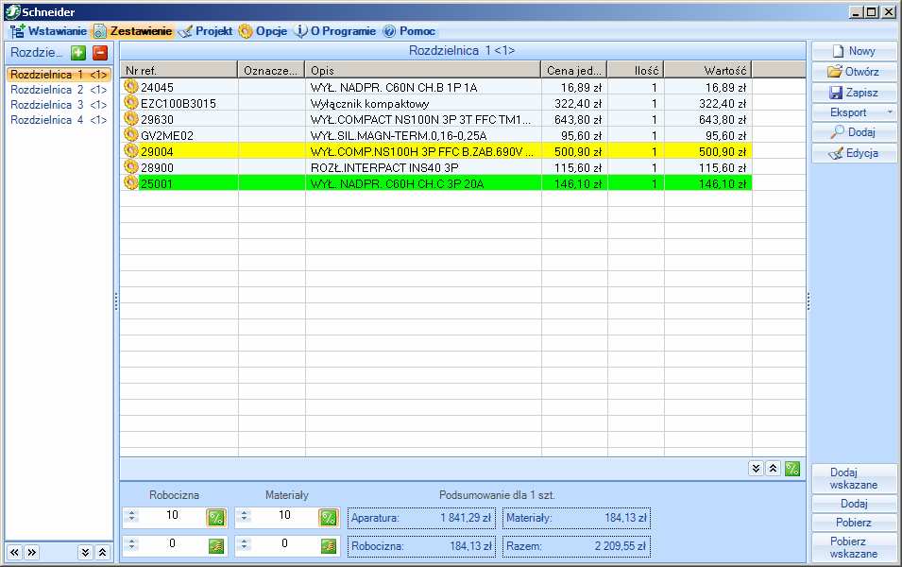Sort by the Nr ref. column header

[x=179, y=70]
